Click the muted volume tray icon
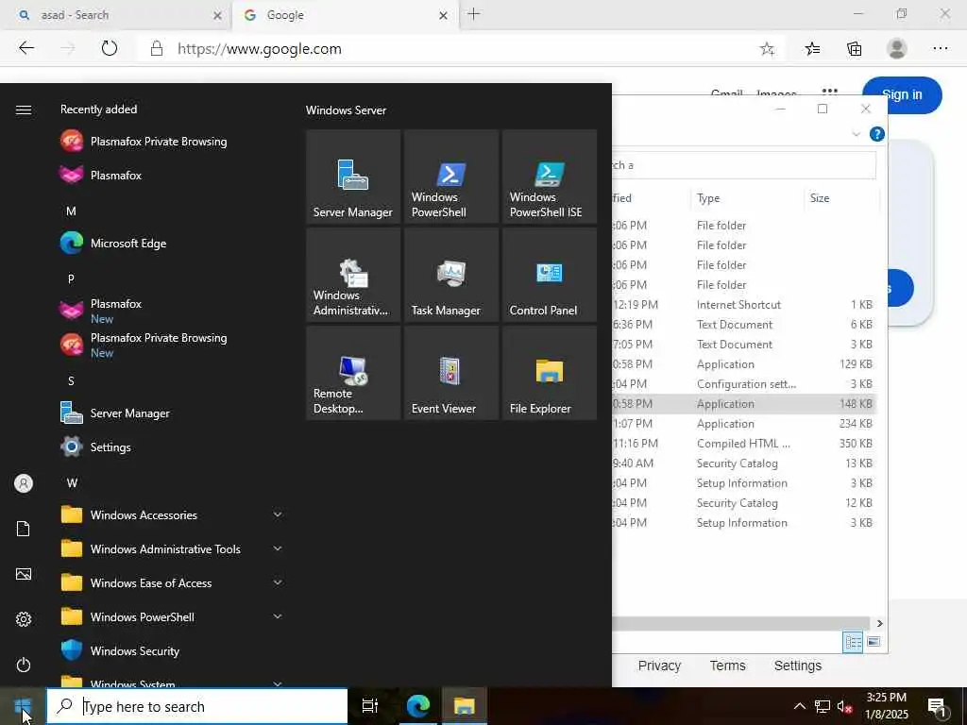The image size is (967, 725). [844, 706]
